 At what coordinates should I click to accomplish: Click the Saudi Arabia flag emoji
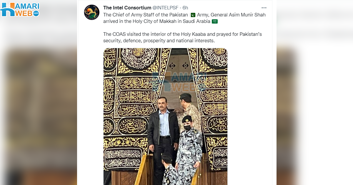pos(215,21)
